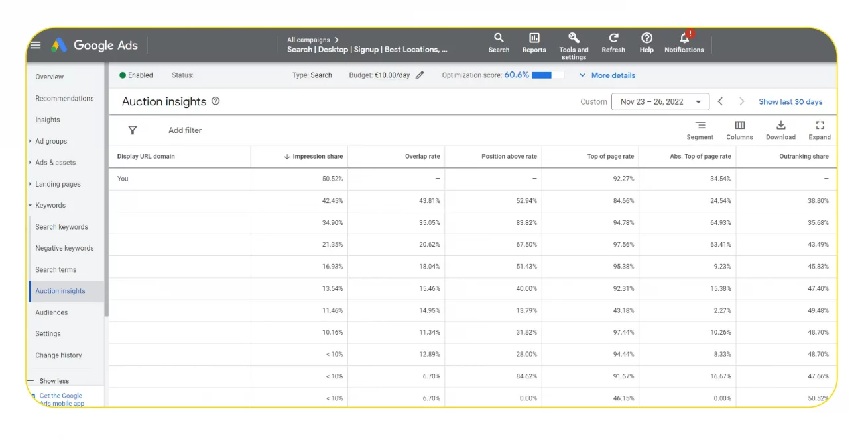Open Tools and settings wrench

tap(574, 46)
